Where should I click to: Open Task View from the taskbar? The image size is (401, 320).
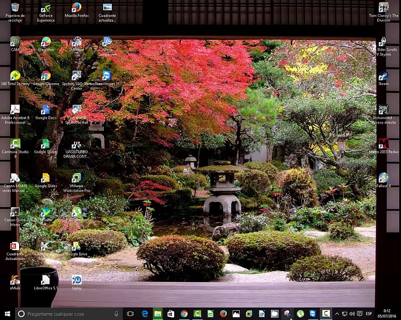(130, 314)
